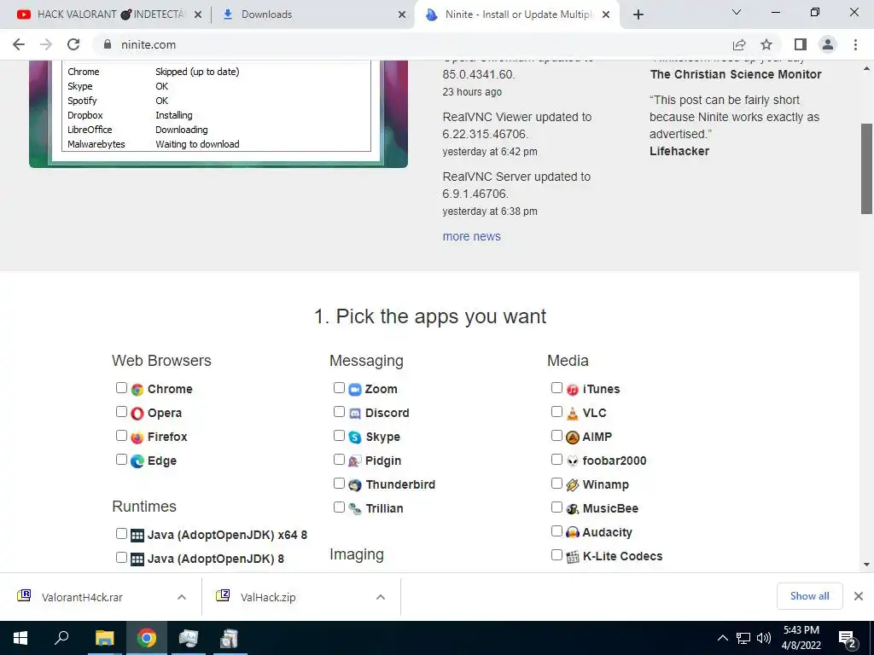Click the foobar2000 alien icon
Image resolution: width=874 pixels, height=655 pixels.
(x=573, y=461)
